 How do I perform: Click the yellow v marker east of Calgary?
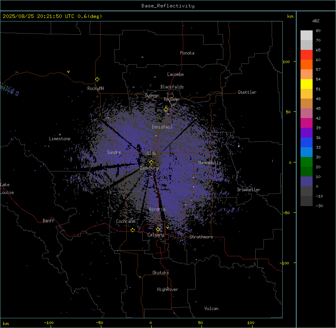point(167,227)
